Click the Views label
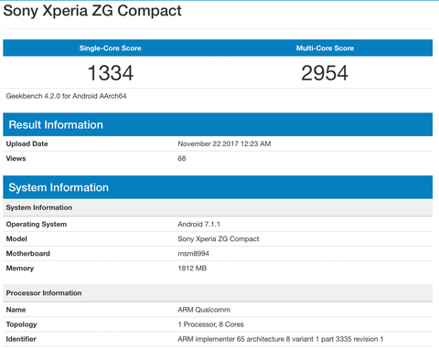 pos(16,158)
